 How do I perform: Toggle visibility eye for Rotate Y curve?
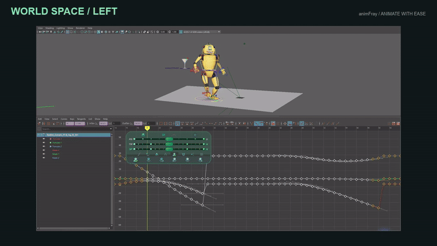click(44, 154)
